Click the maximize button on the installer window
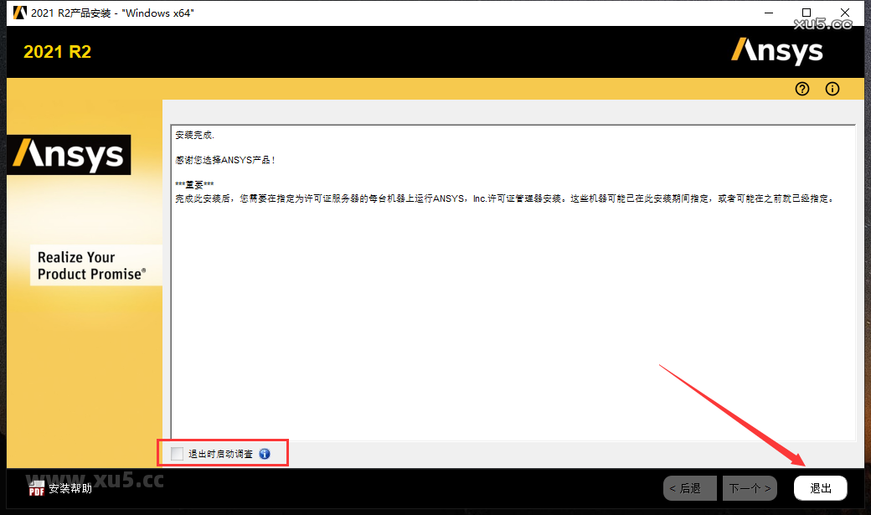871x515 pixels. click(807, 13)
